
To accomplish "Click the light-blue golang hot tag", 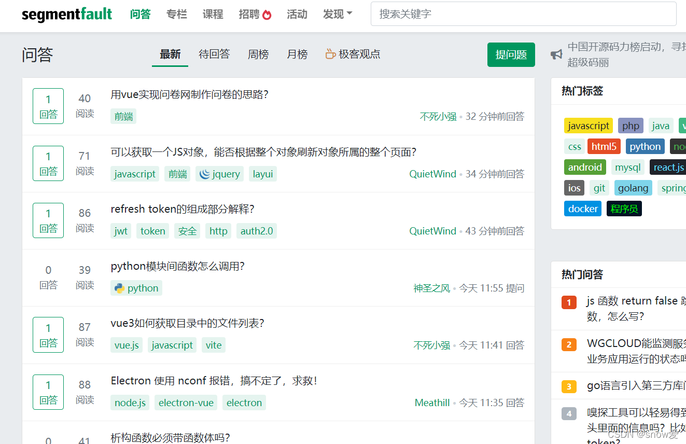I will point(633,188).
